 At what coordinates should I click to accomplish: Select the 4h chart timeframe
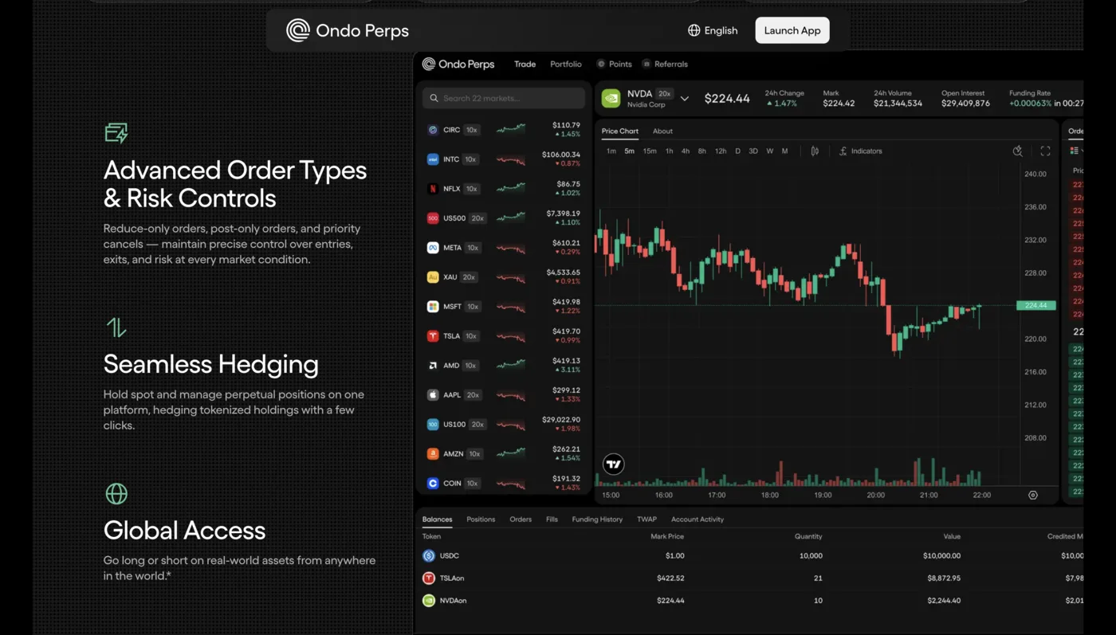click(x=686, y=151)
